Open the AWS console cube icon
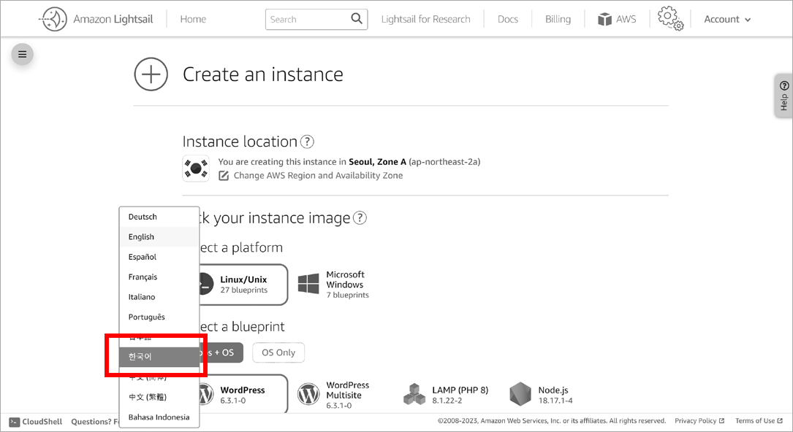Image resolution: width=793 pixels, height=432 pixels. pyautogui.click(x=604, y=19)
